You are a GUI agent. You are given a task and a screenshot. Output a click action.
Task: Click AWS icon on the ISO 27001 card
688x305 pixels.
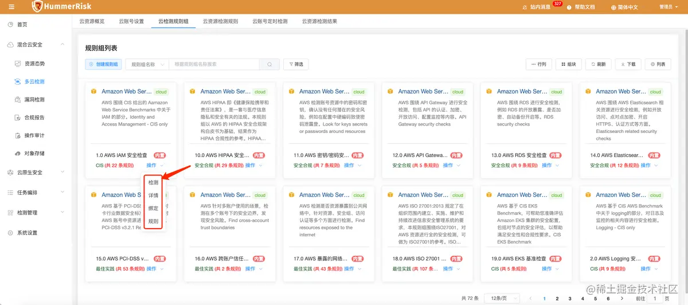coord(390,194)
